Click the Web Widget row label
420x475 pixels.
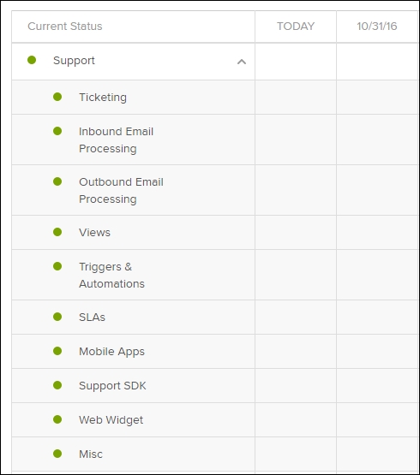[111, 420]
